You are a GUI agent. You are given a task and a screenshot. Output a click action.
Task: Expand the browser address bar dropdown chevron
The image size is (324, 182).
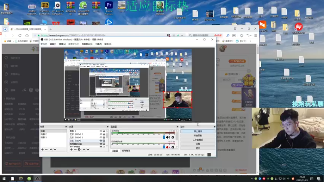(x=182, y=36)
